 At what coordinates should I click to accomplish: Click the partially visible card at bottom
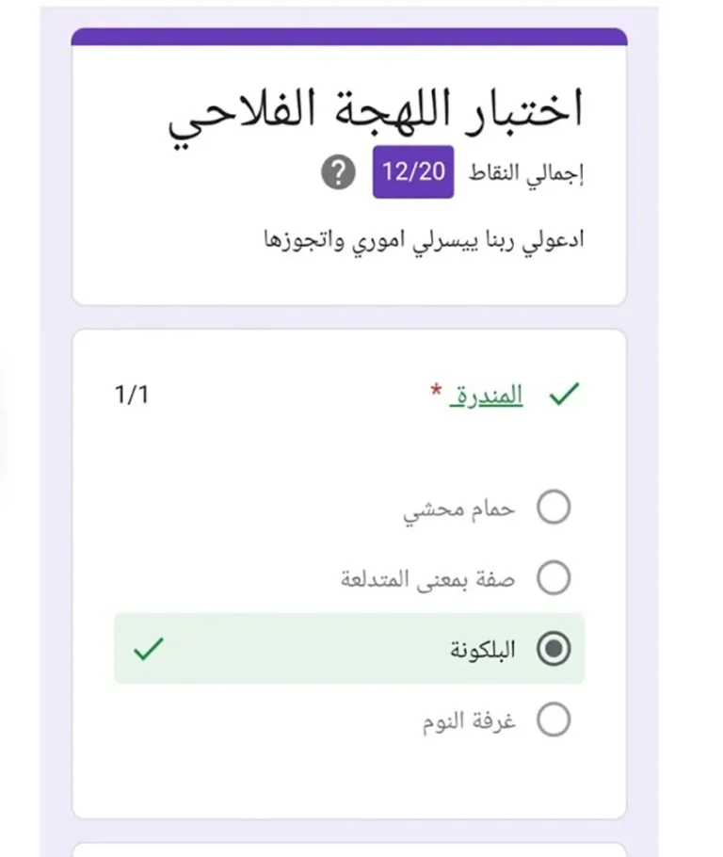(349, 849)
